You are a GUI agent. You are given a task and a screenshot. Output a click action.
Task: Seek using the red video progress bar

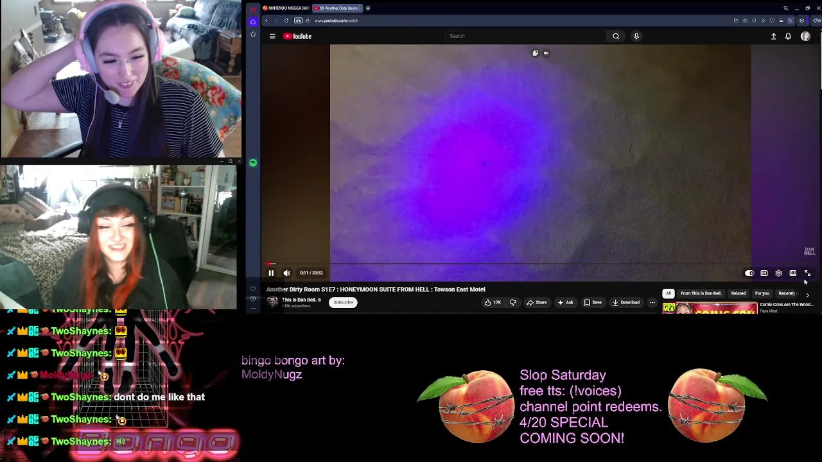pyautogui.click(x=539, y=264)
